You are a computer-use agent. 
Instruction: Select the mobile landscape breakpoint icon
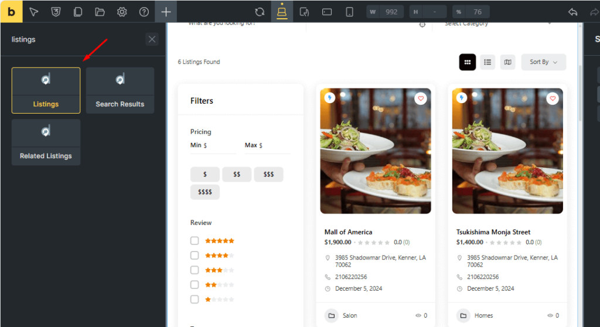(327, 12)
